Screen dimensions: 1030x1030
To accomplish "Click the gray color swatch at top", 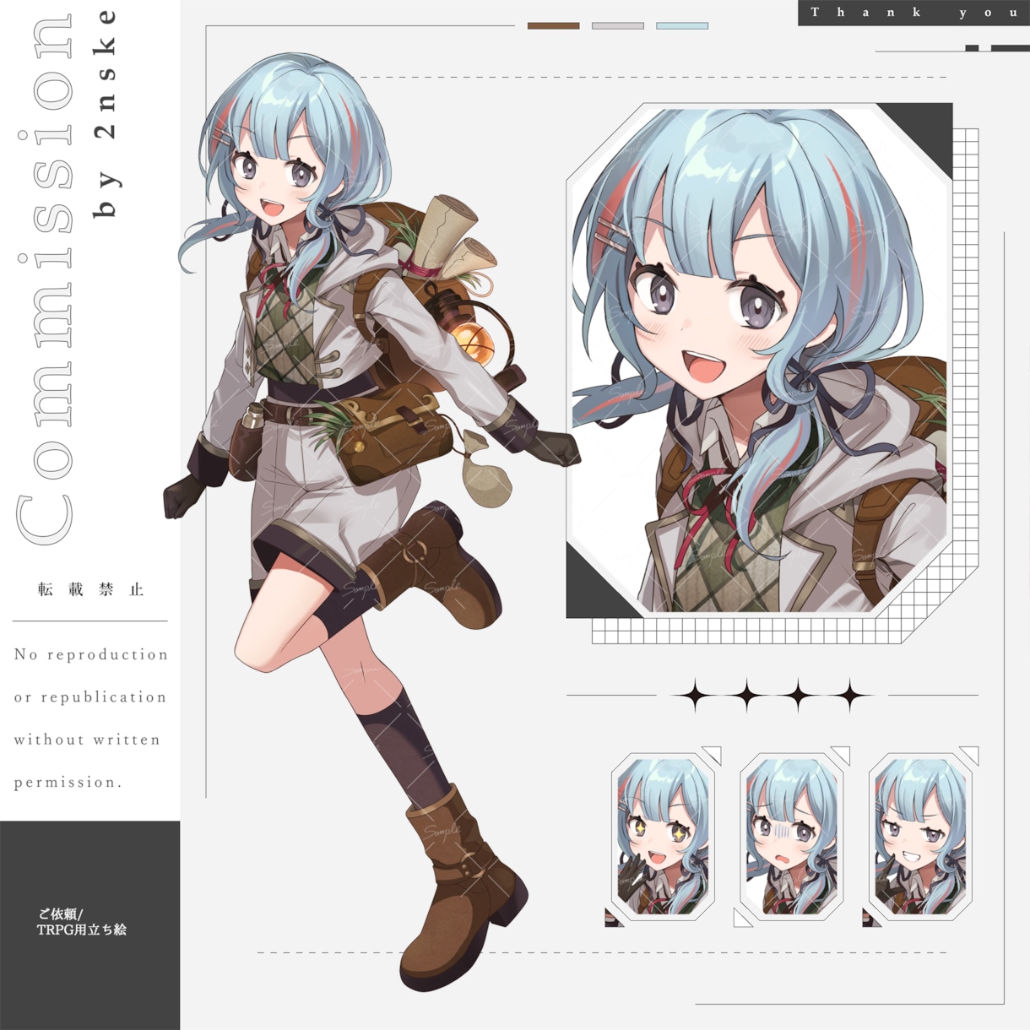I will [618, 26].
